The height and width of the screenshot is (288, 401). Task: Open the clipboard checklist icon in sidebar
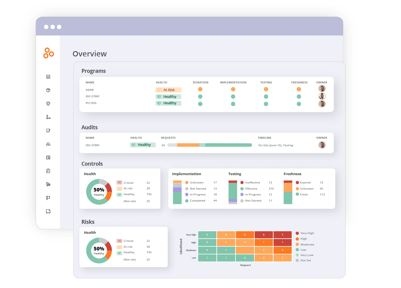[48, 171]
